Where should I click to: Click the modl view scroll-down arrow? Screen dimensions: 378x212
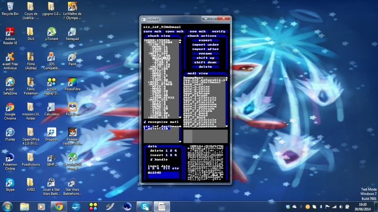(227, 126)
